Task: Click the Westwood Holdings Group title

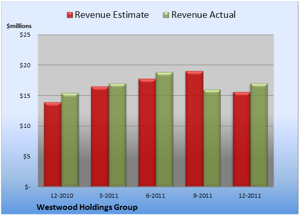Action: point(87,207)
